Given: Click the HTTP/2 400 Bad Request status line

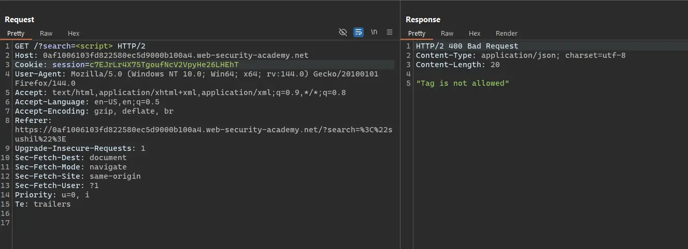Looking at the screenshot, I should pyautogui.click(x=467, y=46).
